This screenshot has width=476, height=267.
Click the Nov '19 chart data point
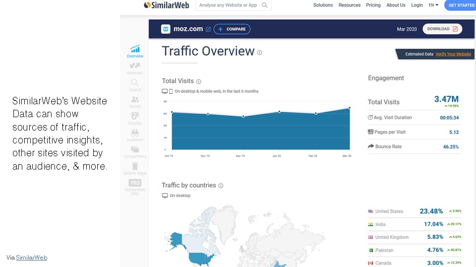pyautogui.click(x=208, y=114)
